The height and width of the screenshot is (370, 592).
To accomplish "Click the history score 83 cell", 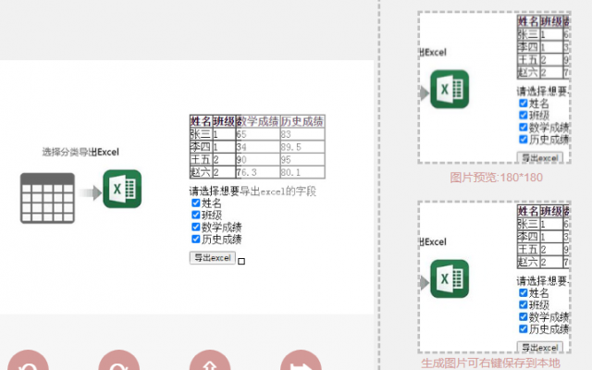I will tap(302, 134).
